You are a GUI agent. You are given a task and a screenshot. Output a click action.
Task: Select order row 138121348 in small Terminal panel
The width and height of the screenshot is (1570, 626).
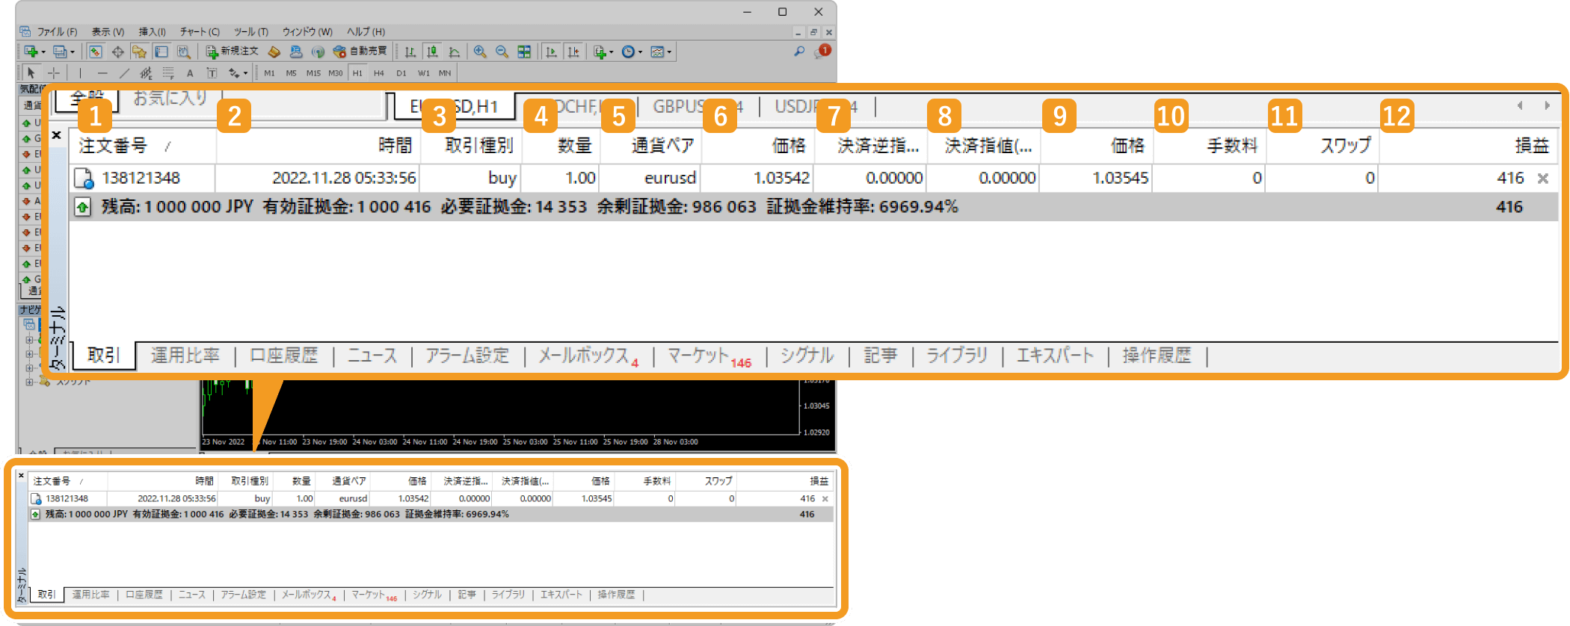[x=431, y=498]
